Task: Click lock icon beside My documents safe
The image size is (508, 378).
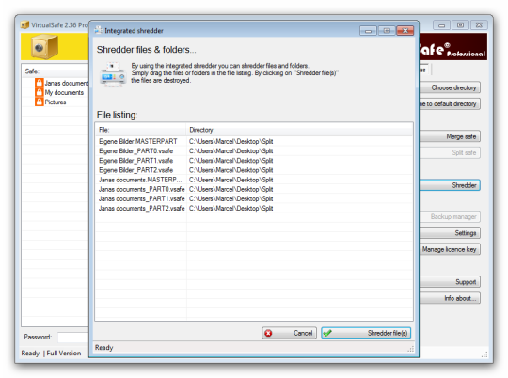Action: click(x=40, y=92)
